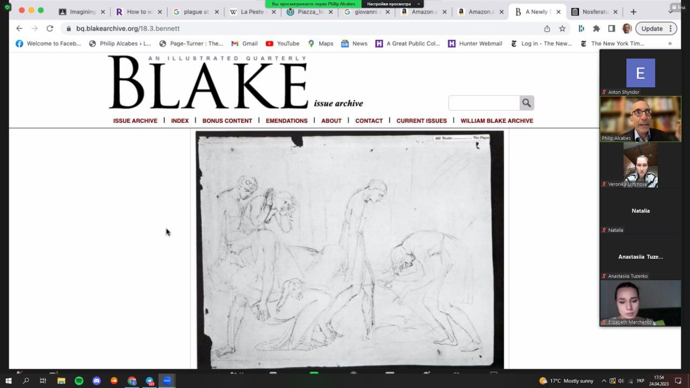Open INDEX menu link
Image resolution: width=690 pixels, height=388 pixels.
click(x=180, y=121)
